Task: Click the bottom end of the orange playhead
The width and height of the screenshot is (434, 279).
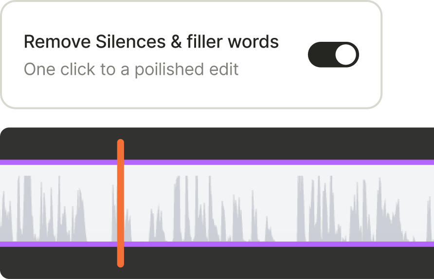Action: pos(121,263)
